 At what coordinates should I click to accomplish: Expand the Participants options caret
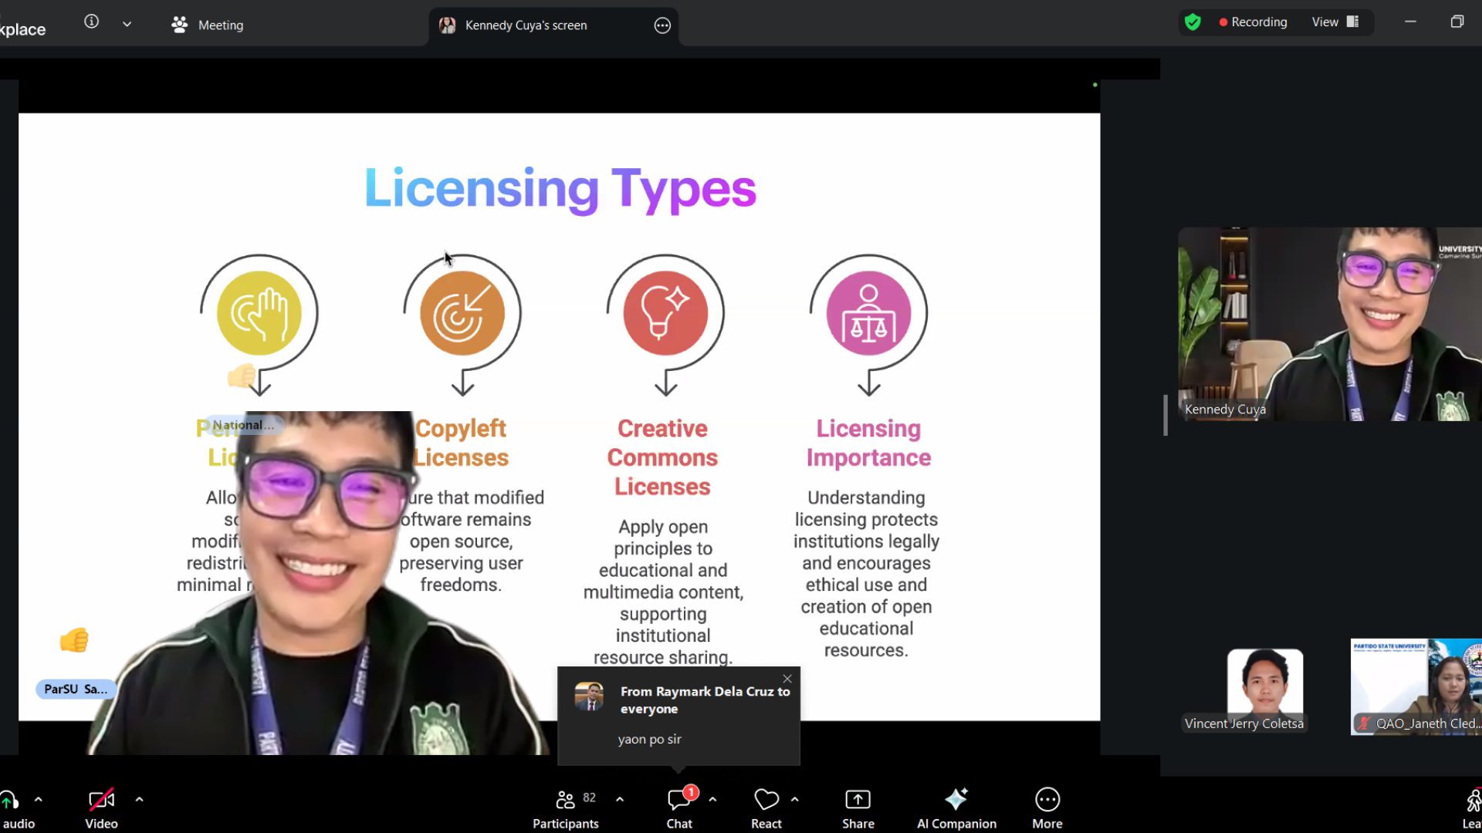coord(620,799)
